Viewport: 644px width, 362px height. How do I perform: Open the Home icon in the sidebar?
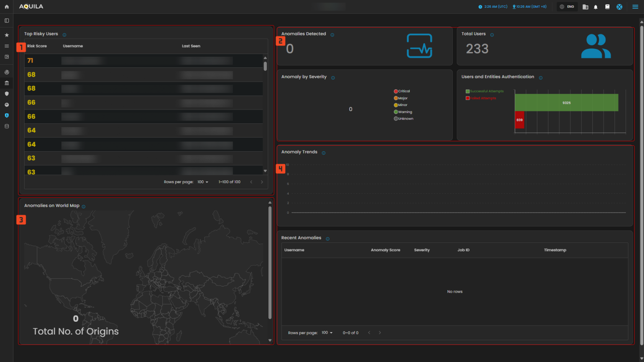[x=7, y=7]
